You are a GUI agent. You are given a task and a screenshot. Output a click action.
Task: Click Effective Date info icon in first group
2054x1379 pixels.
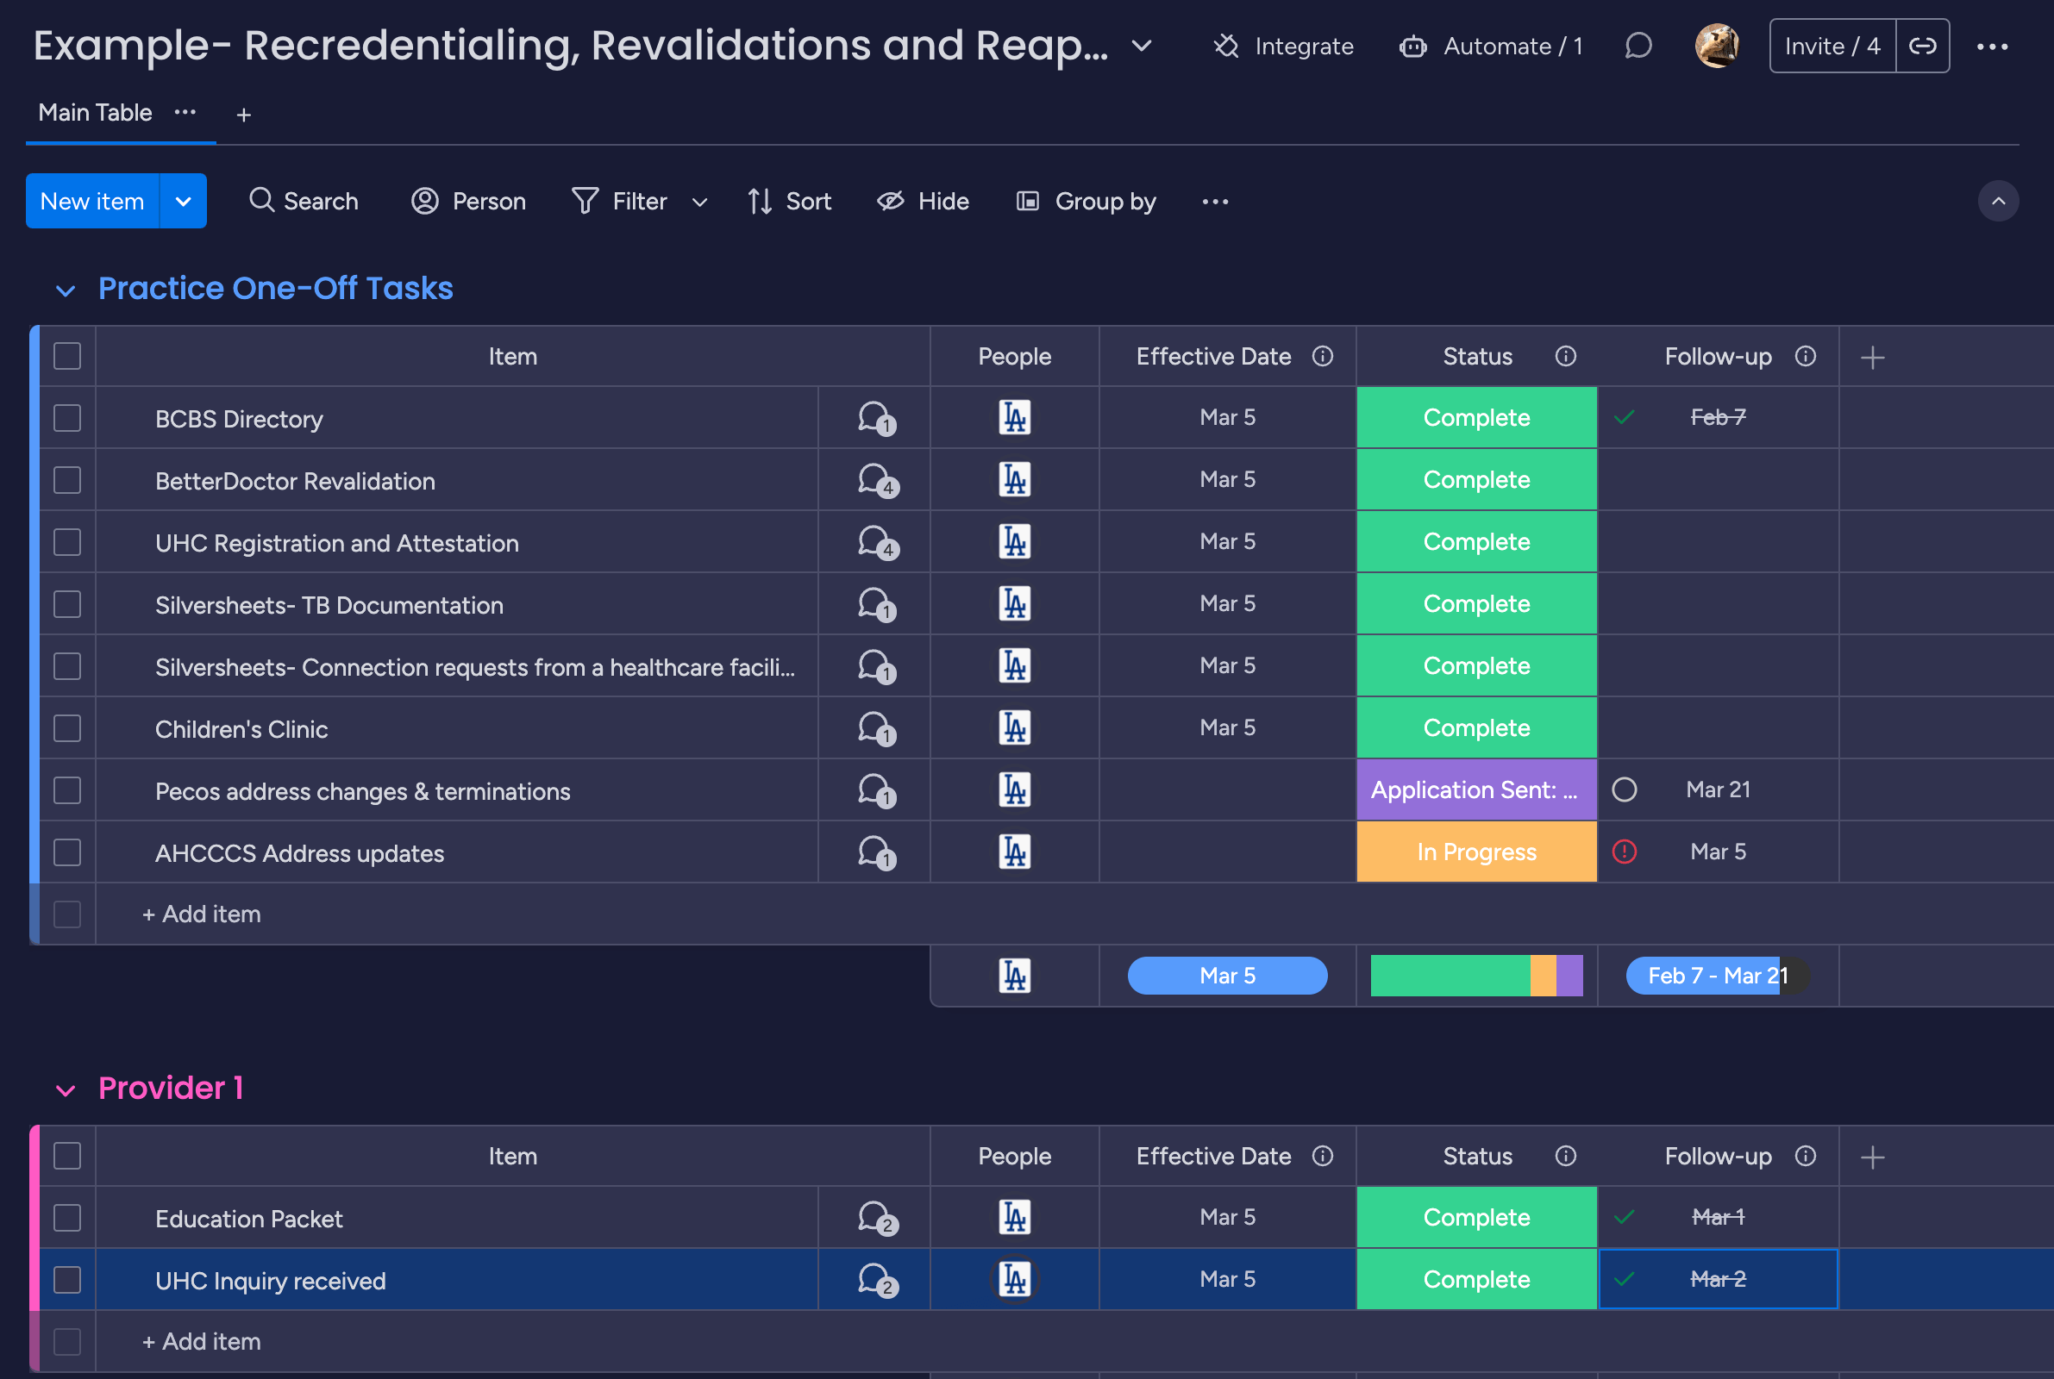click(x=1322, y=356)
